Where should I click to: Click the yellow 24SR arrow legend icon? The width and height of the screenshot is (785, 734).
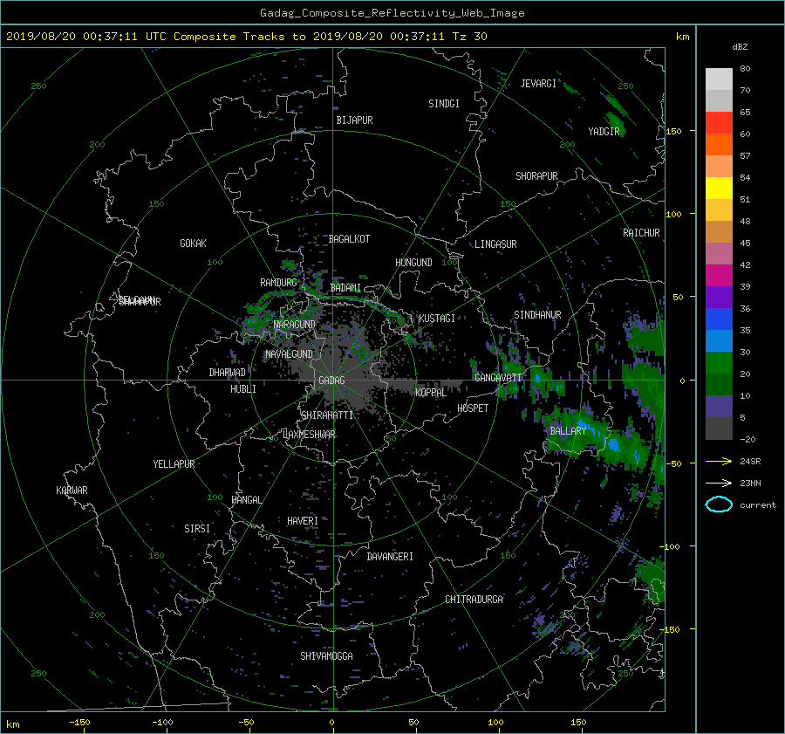pos(719,462)
